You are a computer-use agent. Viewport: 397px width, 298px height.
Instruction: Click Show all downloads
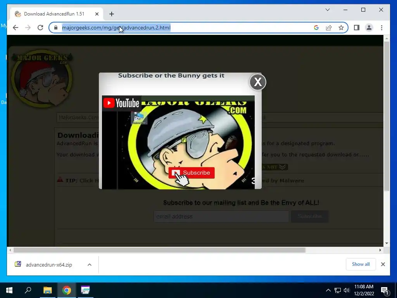[361, 264]
